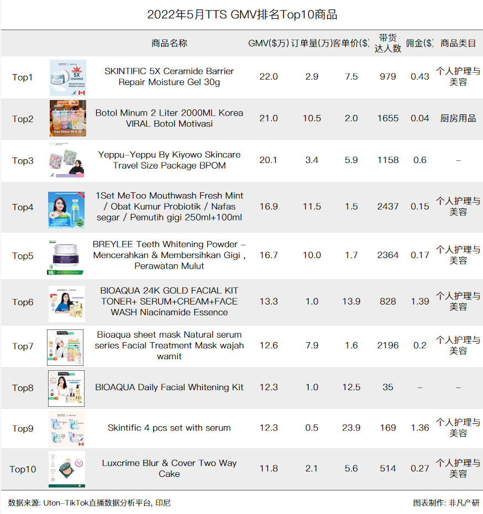The height and width of the screenshot is (514, 483).
Task: Open the BIOAQUA Daily Facial Whitening Kit image
Action: (66, 389)
